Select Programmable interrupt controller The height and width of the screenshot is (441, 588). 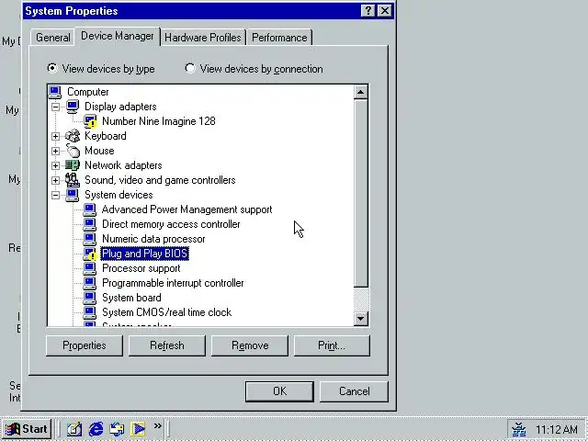click(173, 283)
